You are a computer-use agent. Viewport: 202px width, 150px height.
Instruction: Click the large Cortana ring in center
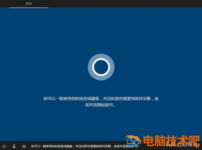pyautogui.click(x=101, y=67)
